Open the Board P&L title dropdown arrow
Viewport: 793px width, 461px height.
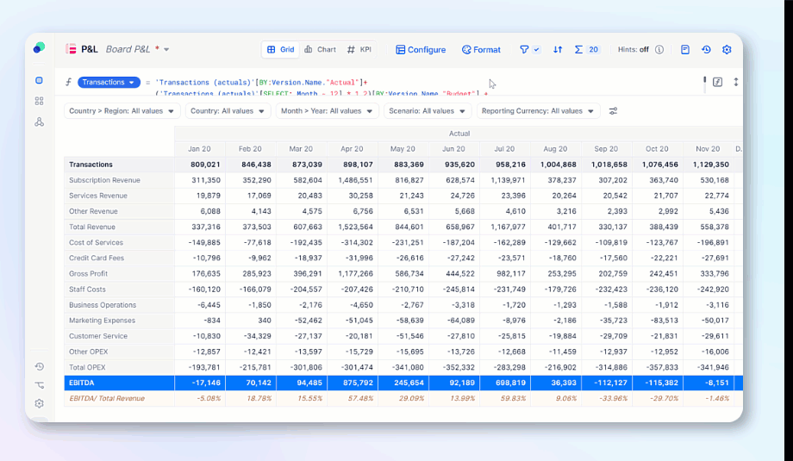point(166,49)
